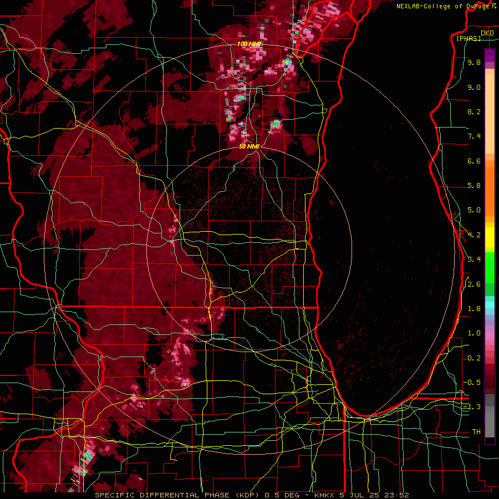Click the 9.0 scale label
The image size is (499, 499).
(474, 87)
